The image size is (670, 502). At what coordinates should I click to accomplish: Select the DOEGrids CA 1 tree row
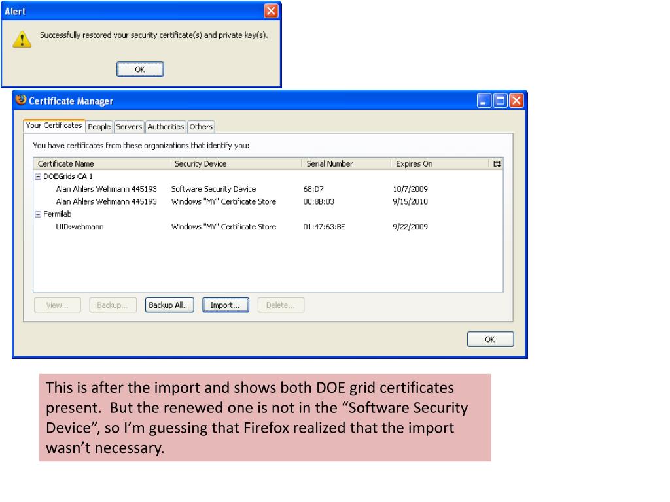click(x=268, y=176)
